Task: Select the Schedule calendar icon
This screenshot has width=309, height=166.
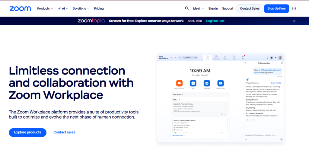Action: 207,83
